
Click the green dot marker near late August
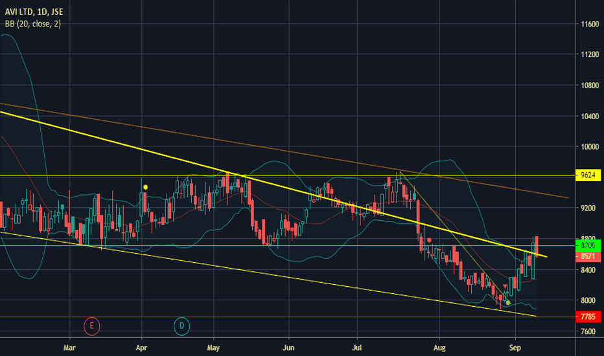(508, 303)
